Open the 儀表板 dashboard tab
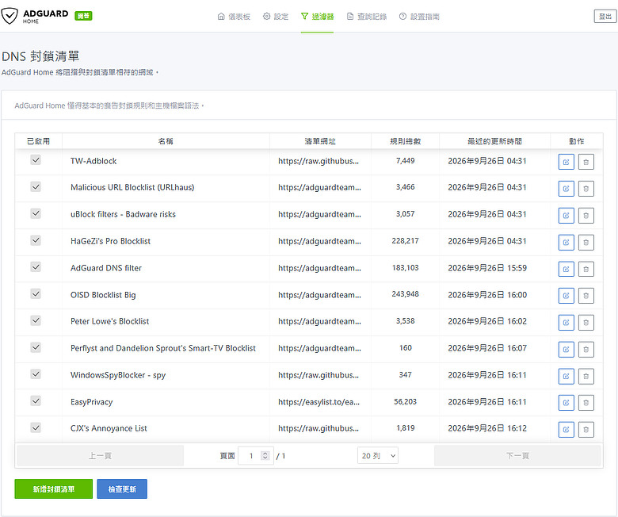 point(234,16)
